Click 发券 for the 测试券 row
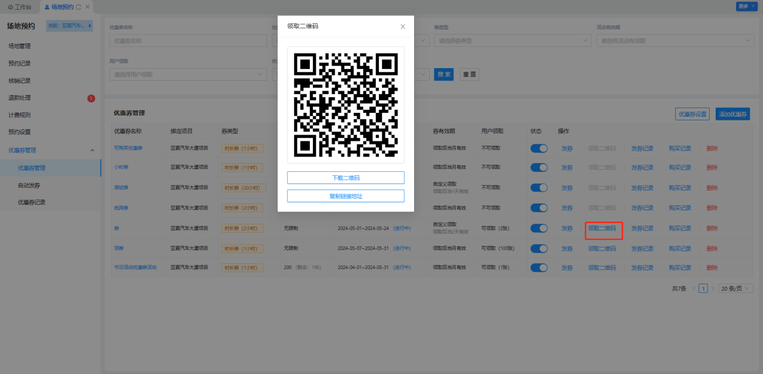This screenshot has width=763, height=374. [x=567, y=188]
